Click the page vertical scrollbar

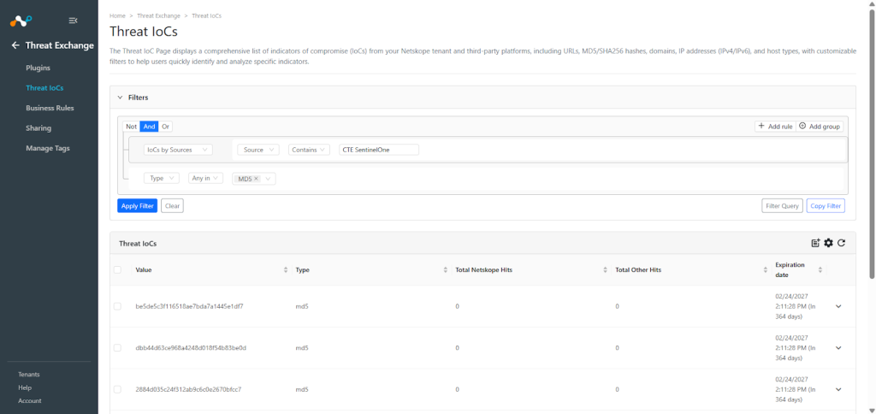tap(872, 145)
